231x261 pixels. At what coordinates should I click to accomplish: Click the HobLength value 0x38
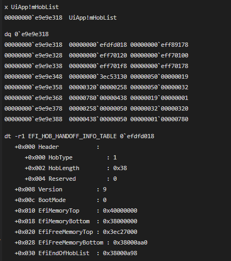pos(120,168)
